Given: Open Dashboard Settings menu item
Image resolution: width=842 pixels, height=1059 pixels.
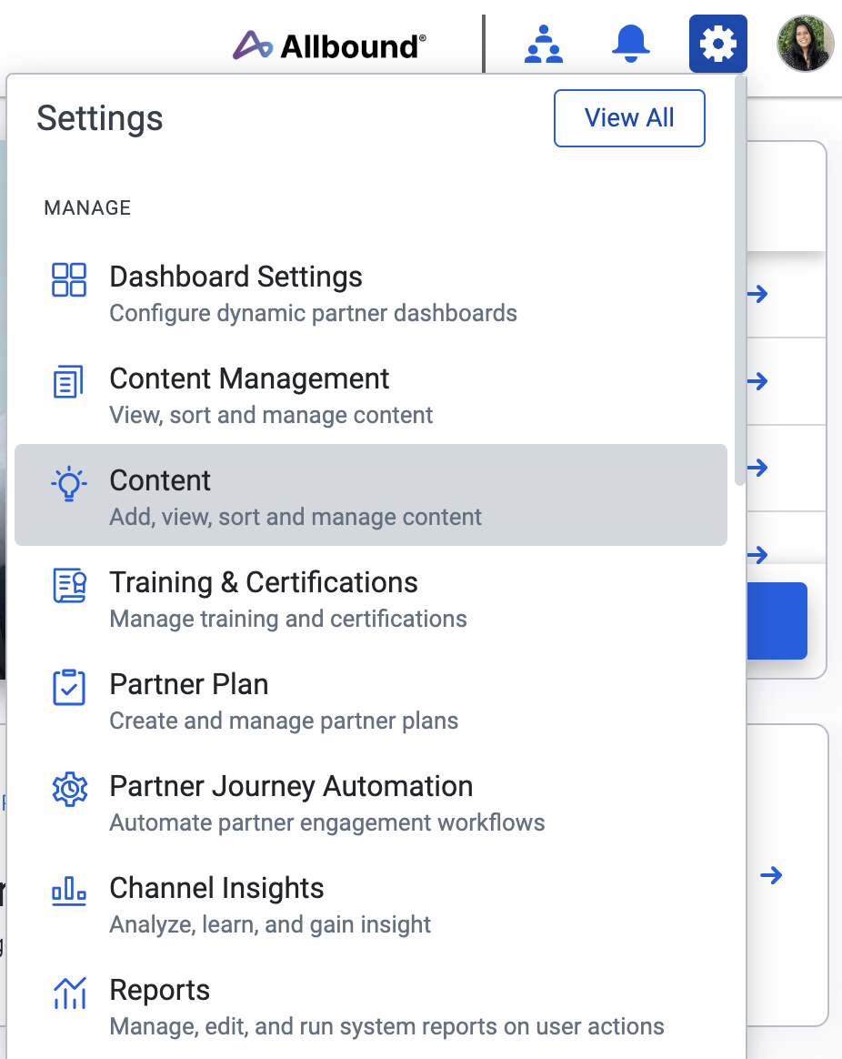Looking at the screenshot, I should (x=236, y=277).
